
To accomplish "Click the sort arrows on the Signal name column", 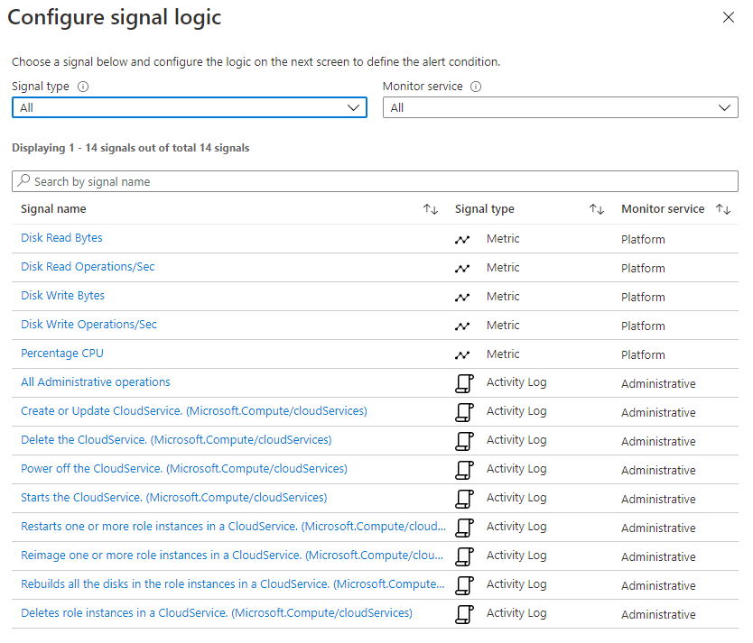I will pyautogui.click(x=431, y=208).
